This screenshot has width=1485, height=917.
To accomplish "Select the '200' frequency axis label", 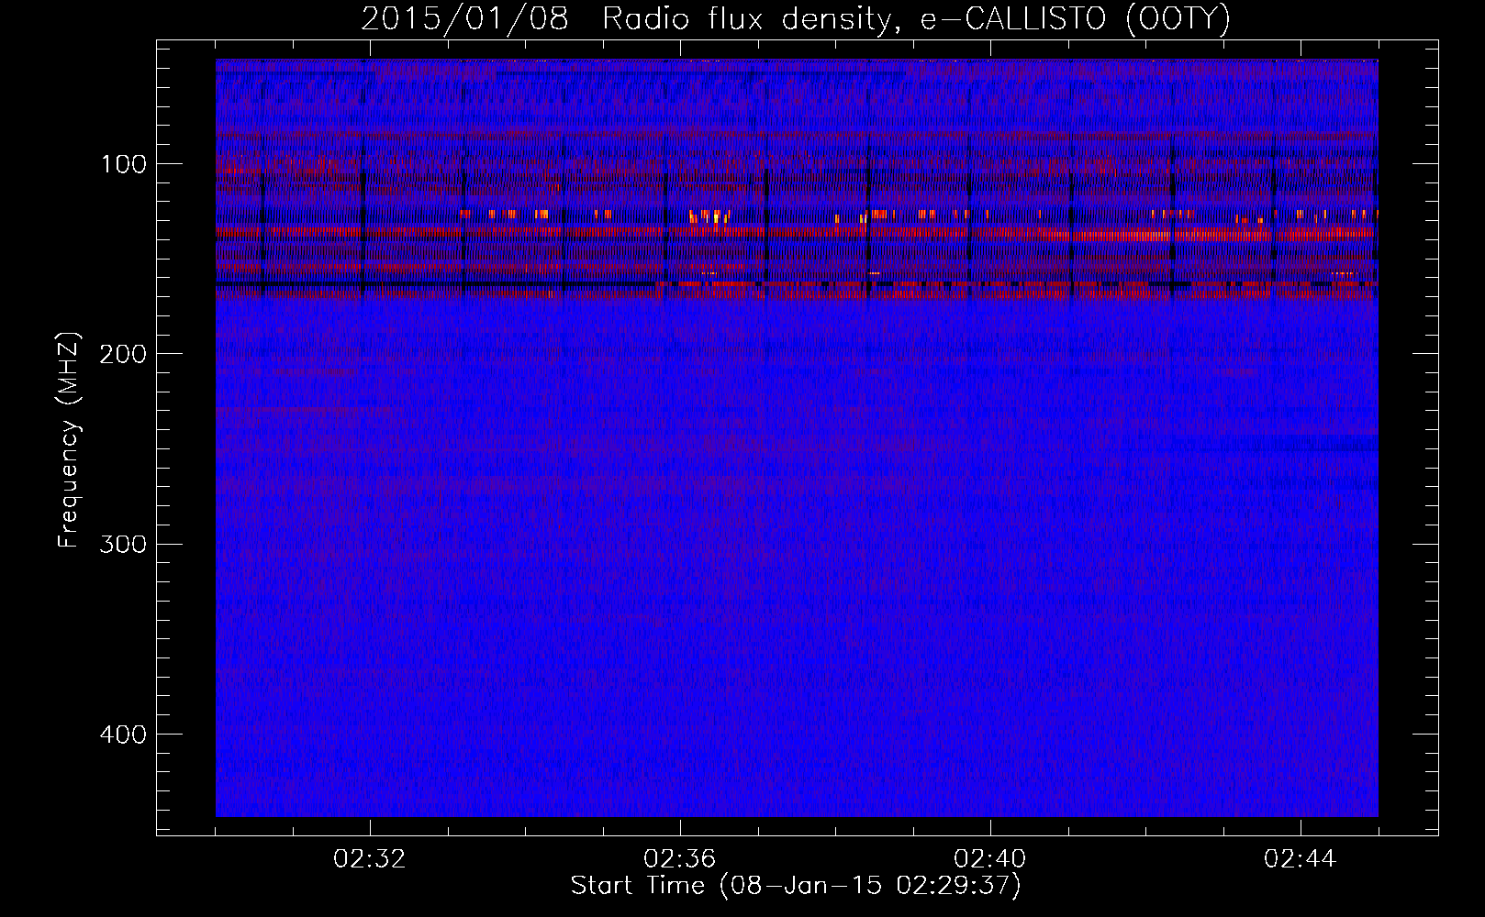I will [x=125, y=354].
